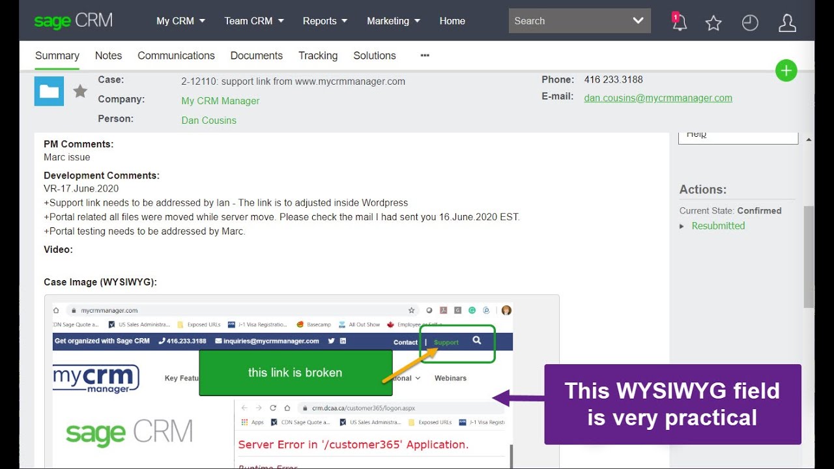Switch to the Notes tab
Image resolution: width=834 pixels, height=469 pixels.
pos(108,55)
